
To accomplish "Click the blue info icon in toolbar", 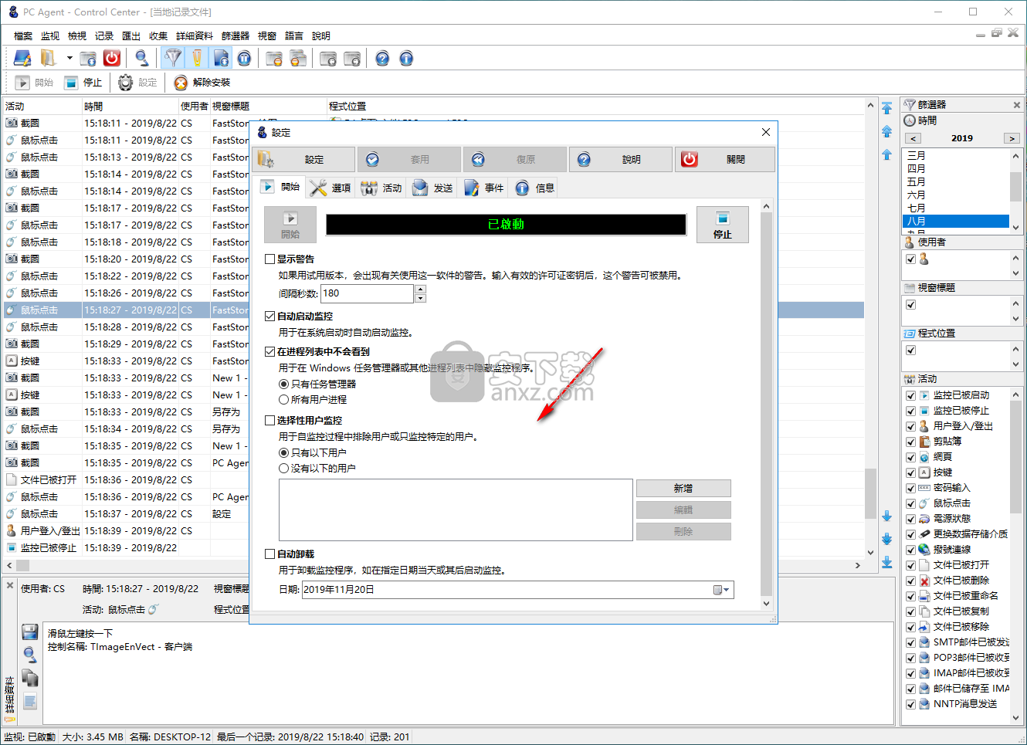I will coord(406,58).
